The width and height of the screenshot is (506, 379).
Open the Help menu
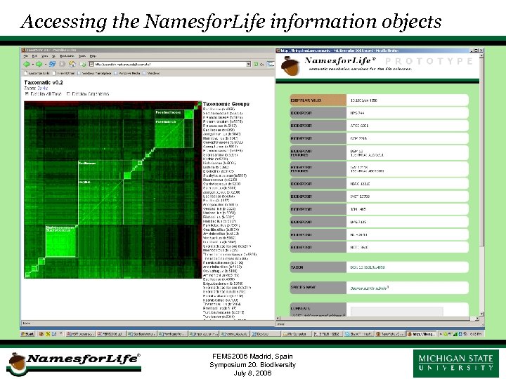click(x=93, y=56)
